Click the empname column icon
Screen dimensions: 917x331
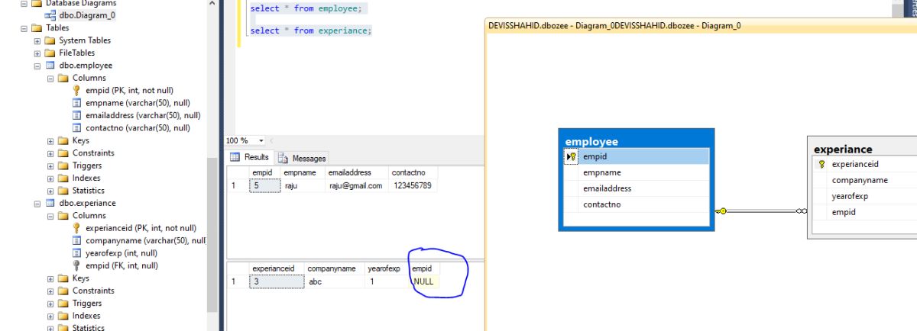(x=76, y=103)
